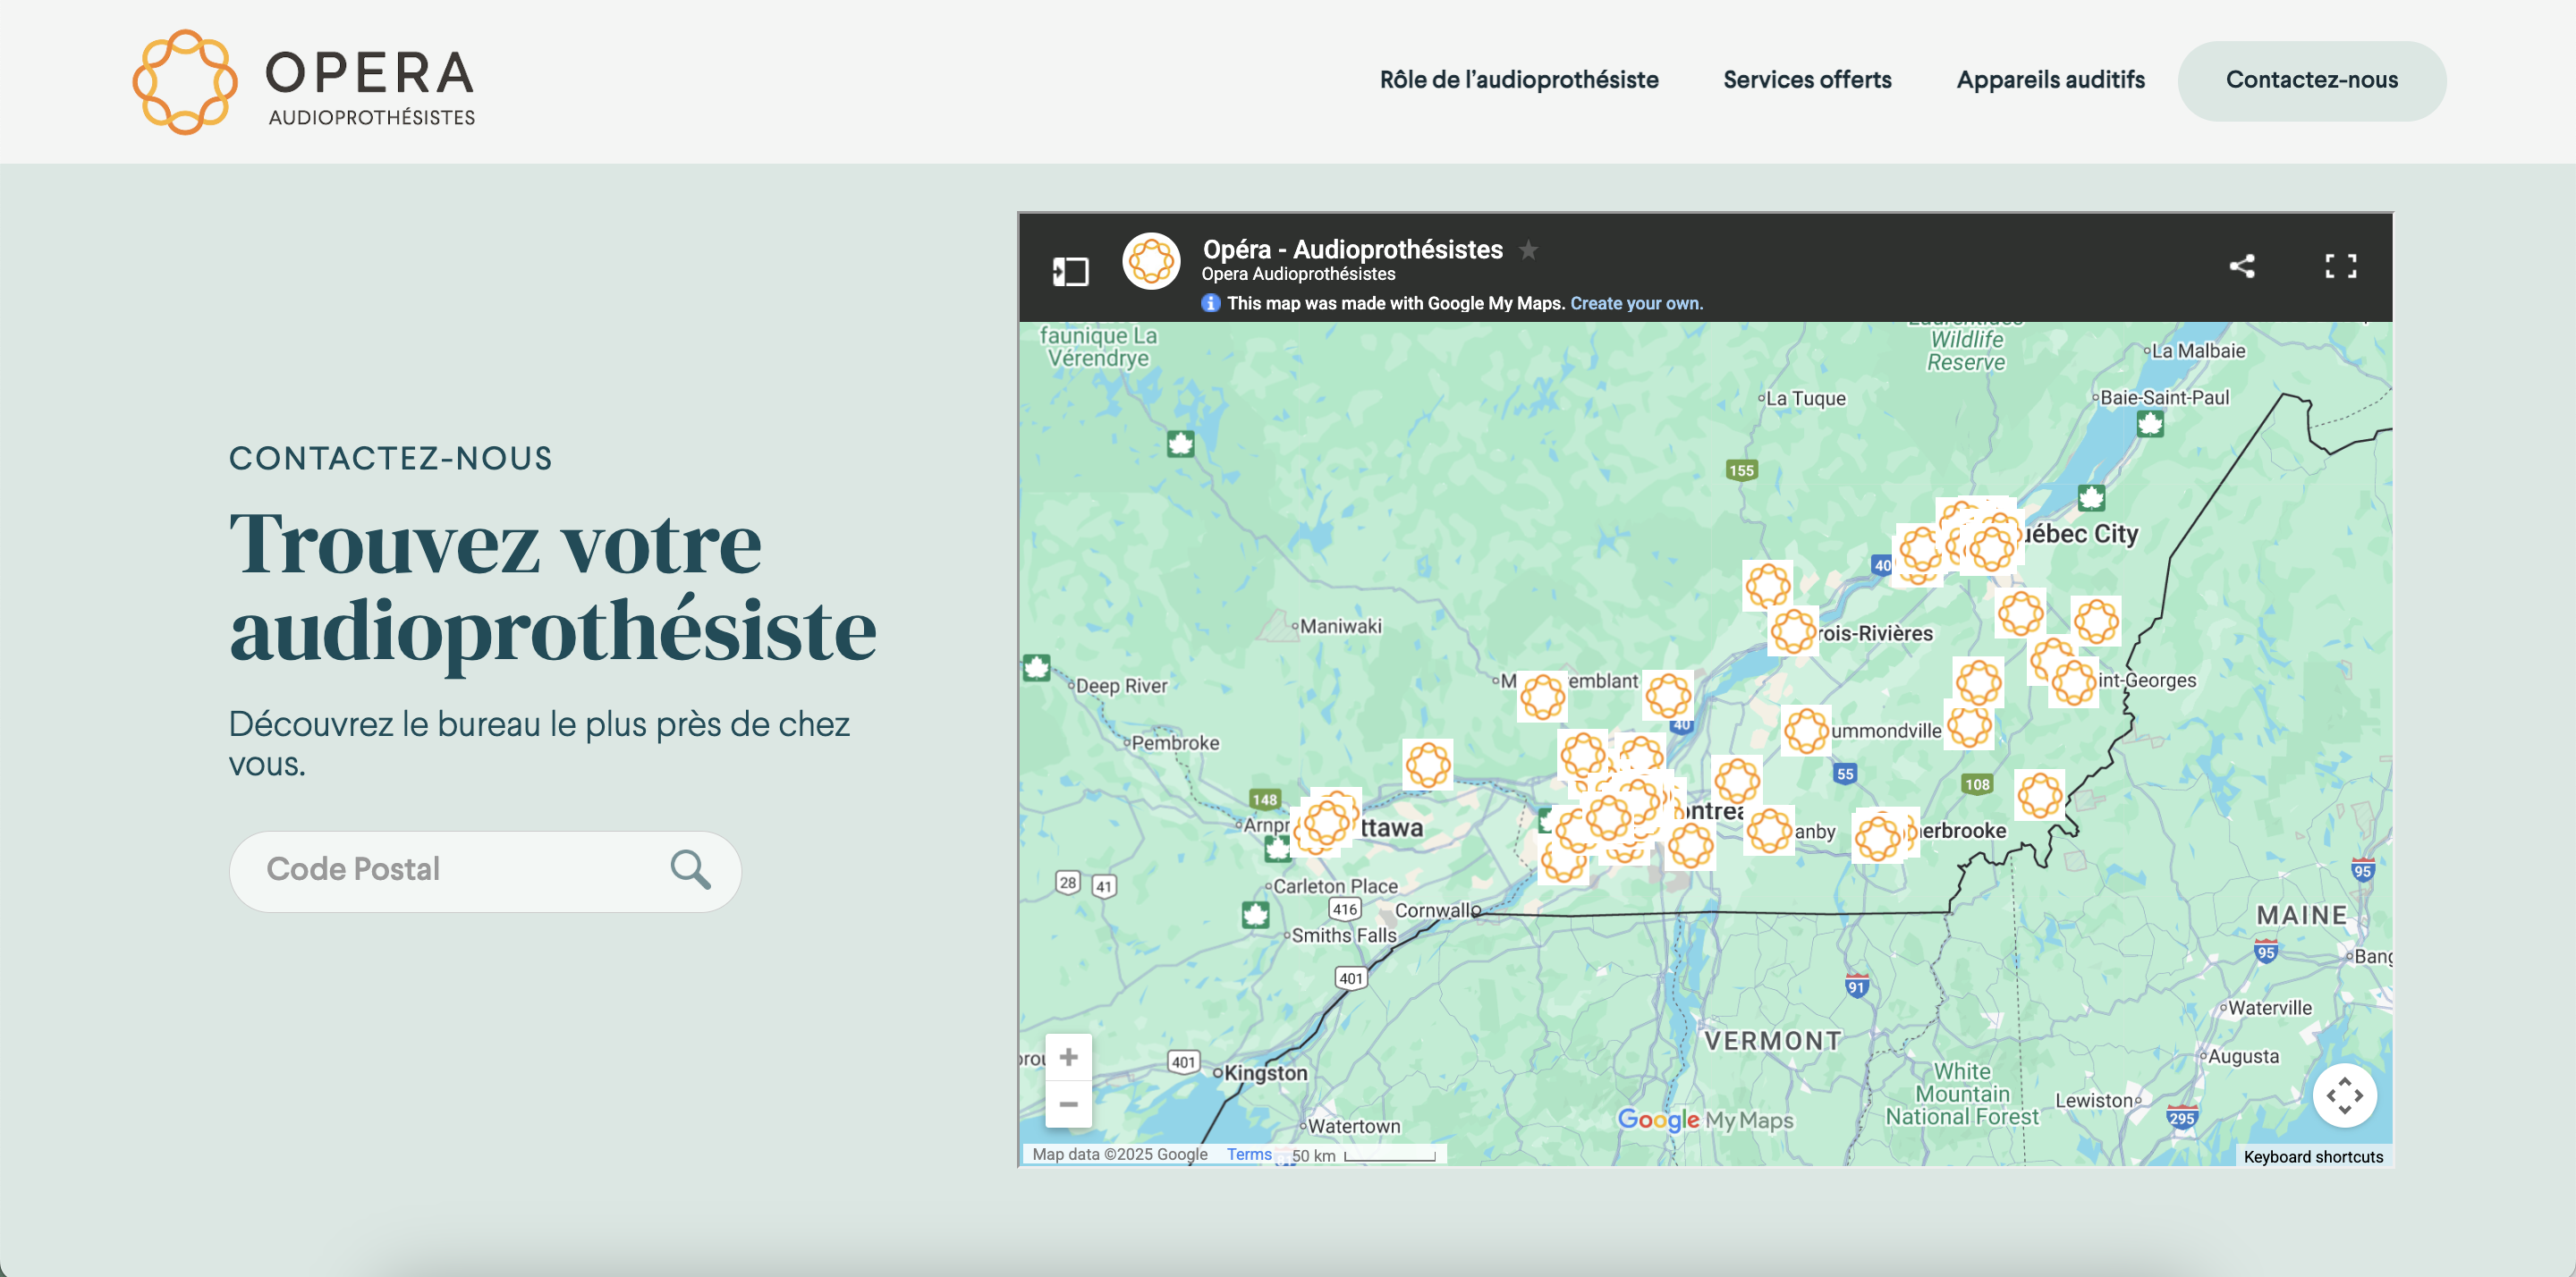This screenshot has width=2576, height=1277.
Task: Open the map in fullscreen view
Action: [x=2340, y=266]
